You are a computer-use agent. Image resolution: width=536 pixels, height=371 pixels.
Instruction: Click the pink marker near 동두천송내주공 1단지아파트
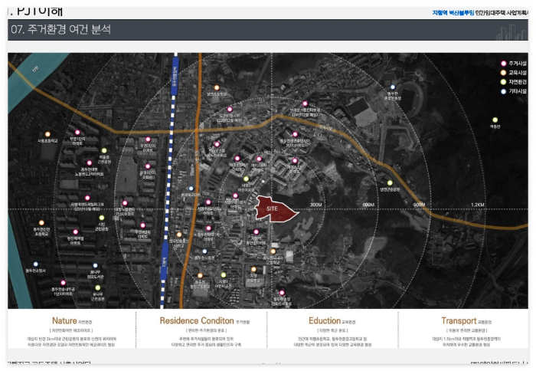(64, 283)
